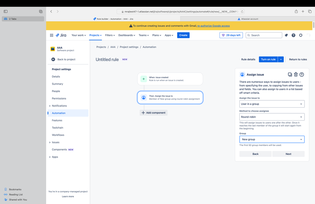
Task: Expand the Issues settings section
Action: pos(50,142)
